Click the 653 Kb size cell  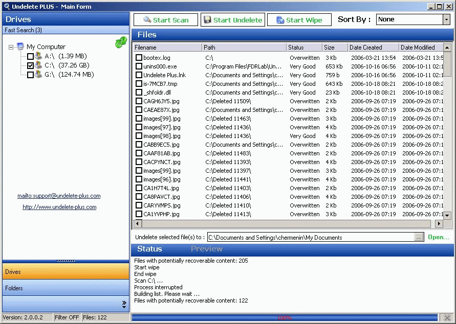click(334, 66)
